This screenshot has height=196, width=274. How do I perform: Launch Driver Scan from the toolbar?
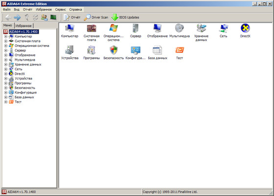click(96, 17)
